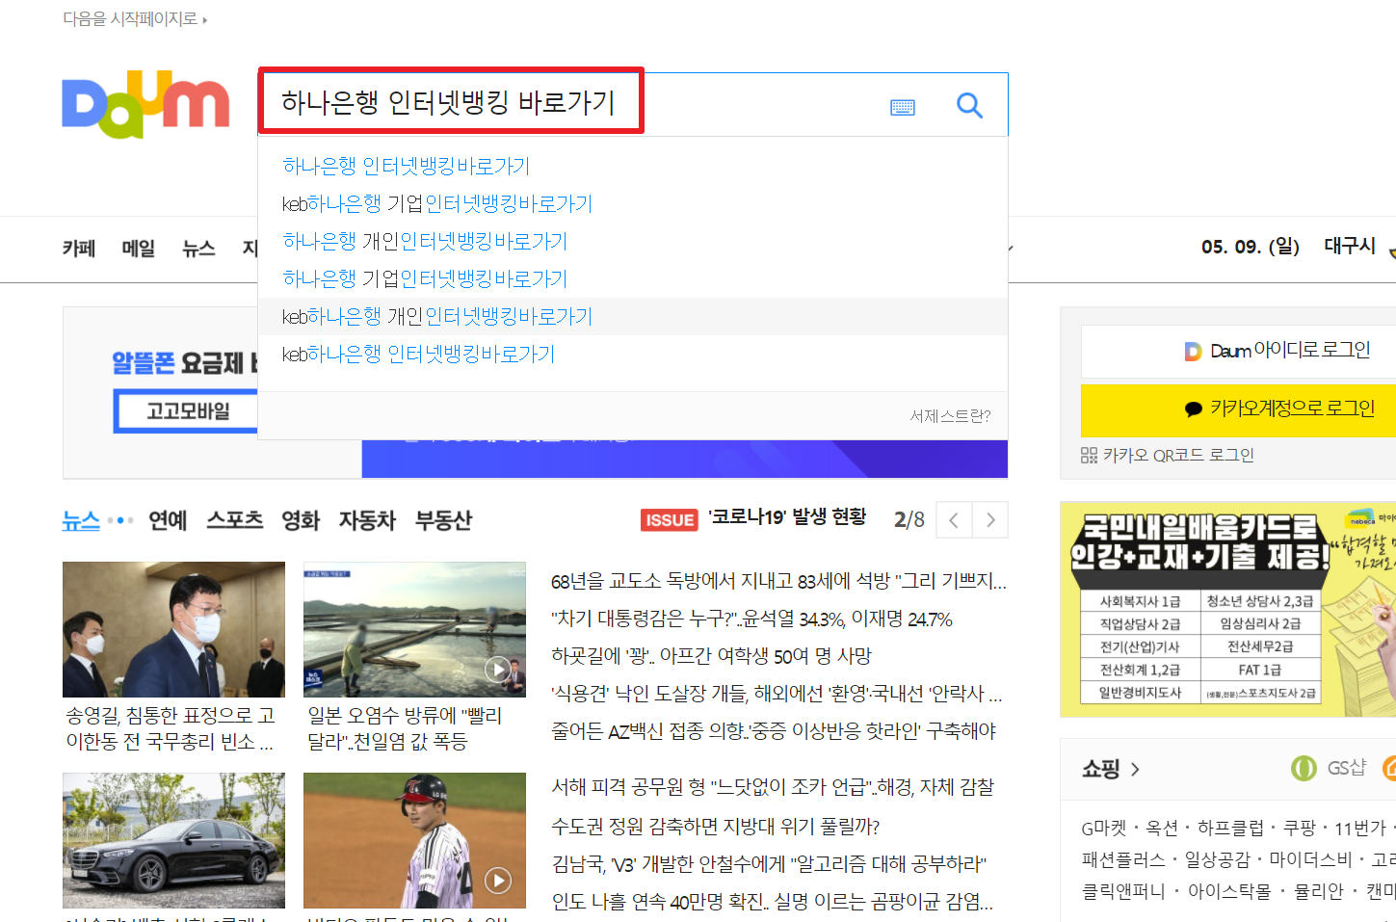The width and height of the screenshot is (1396, 922).
Task: Open '코로나19' 발생 현황 issue link
Action: [x=787, y=517]
